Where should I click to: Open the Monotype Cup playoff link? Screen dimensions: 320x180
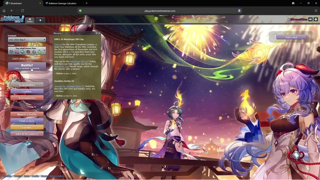tap(61, 66)
